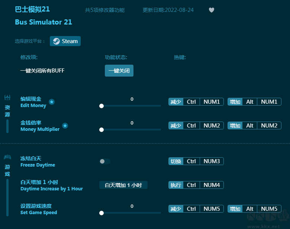Select the Steam platform button

pos(65,41)
